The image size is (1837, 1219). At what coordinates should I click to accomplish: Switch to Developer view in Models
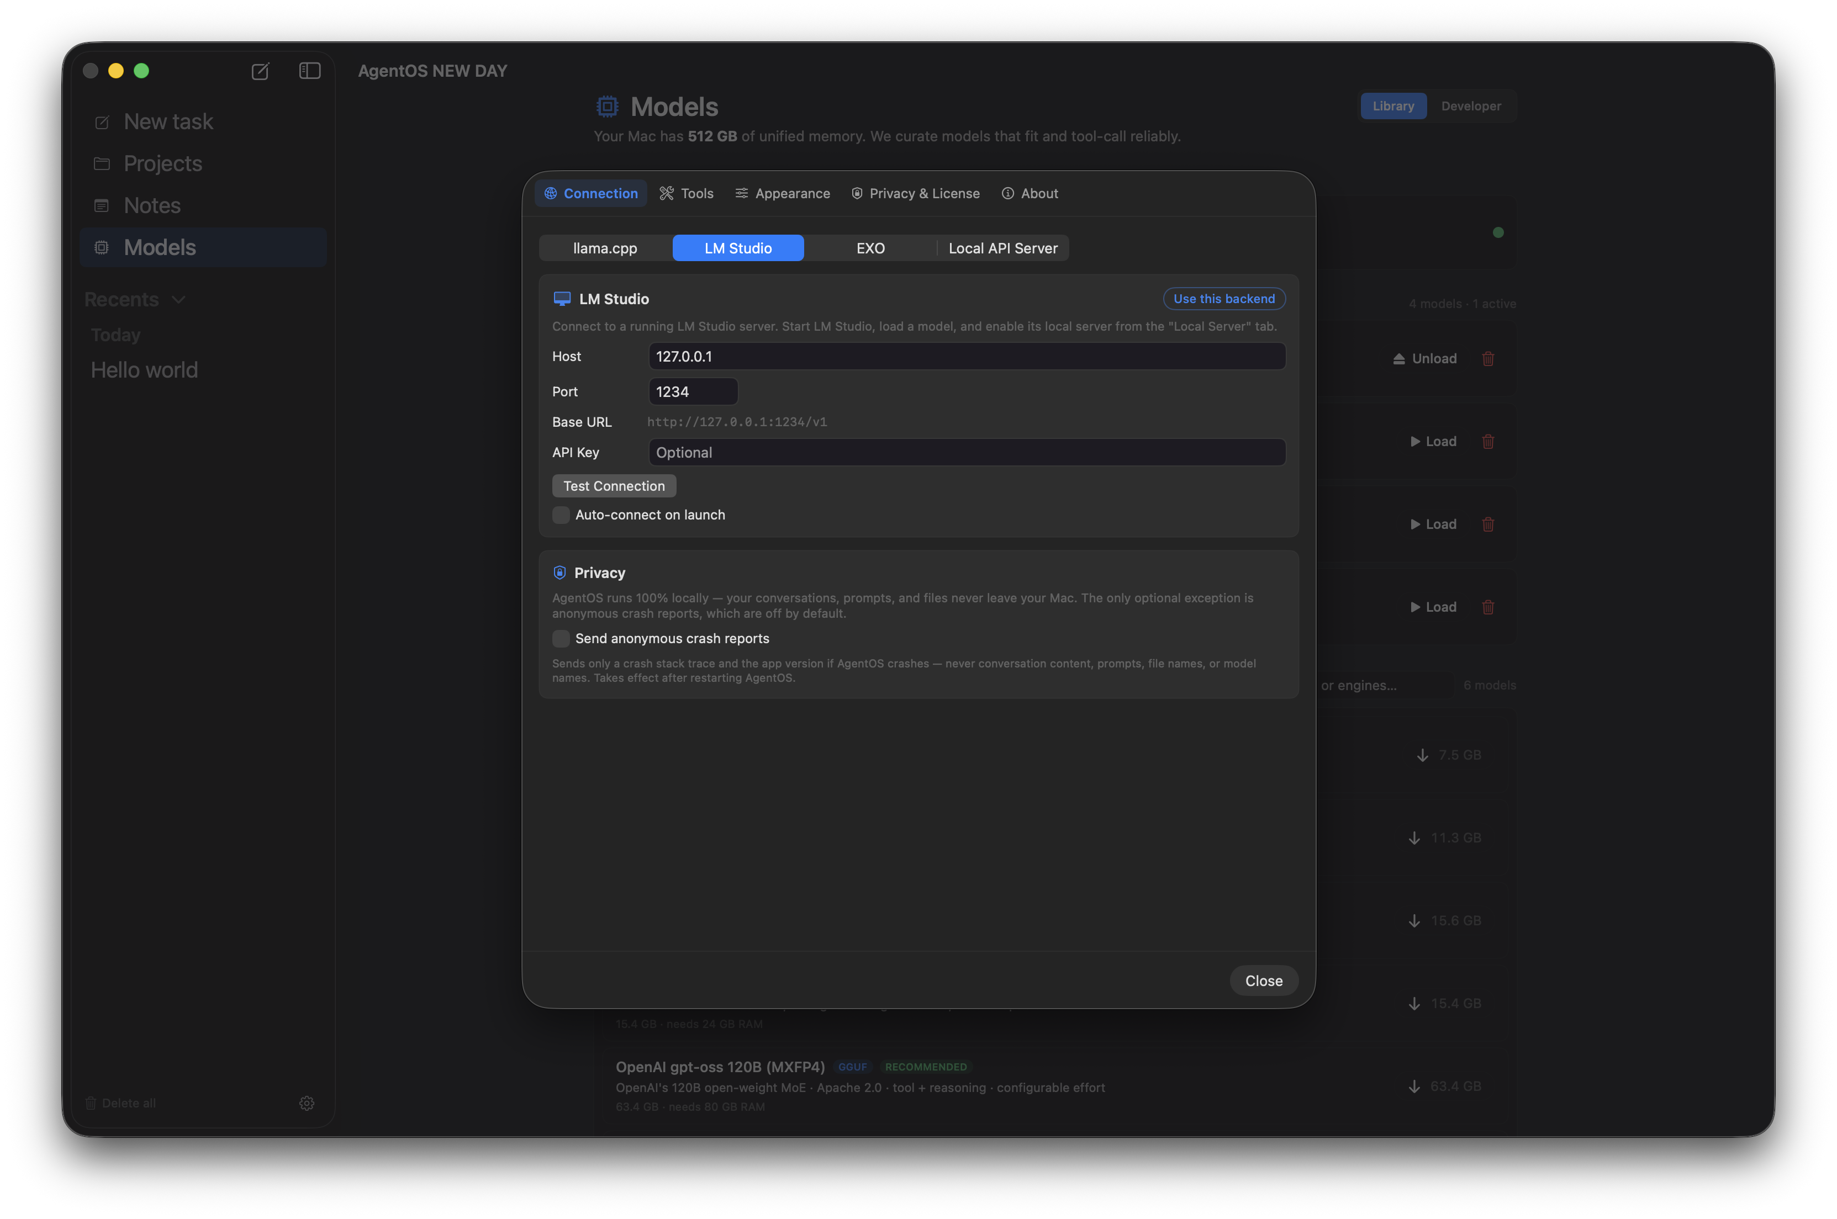point(1471,106)
